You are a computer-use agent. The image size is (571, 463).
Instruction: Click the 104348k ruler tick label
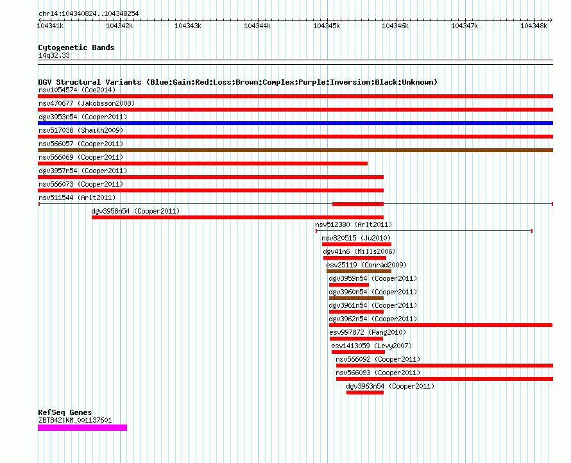(x=534, y=26)
